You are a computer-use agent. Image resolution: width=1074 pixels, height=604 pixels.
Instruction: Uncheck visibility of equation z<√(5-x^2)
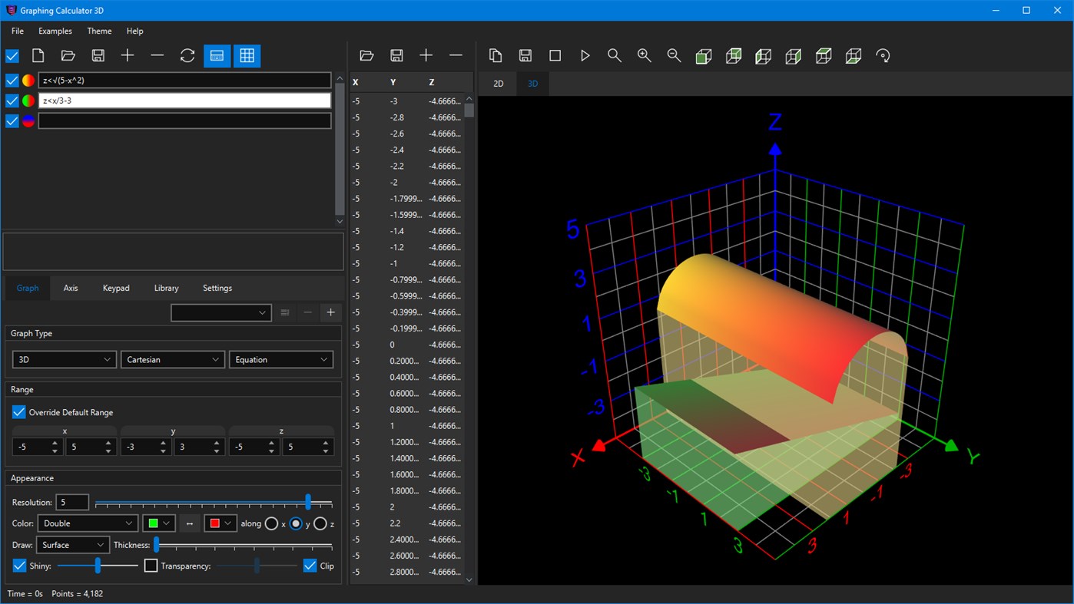coord(12,80)
